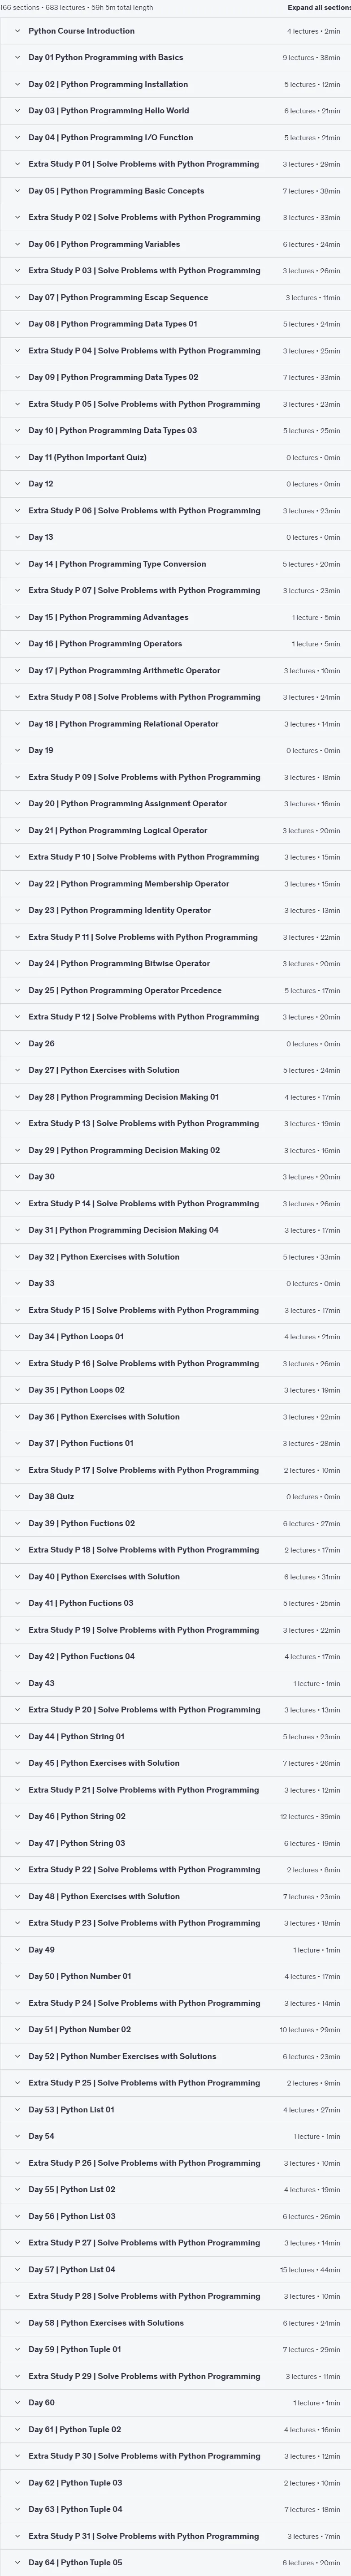Open Day 64 Python Tuple 05 section

pyautogui.click(x=175, y=2562)
